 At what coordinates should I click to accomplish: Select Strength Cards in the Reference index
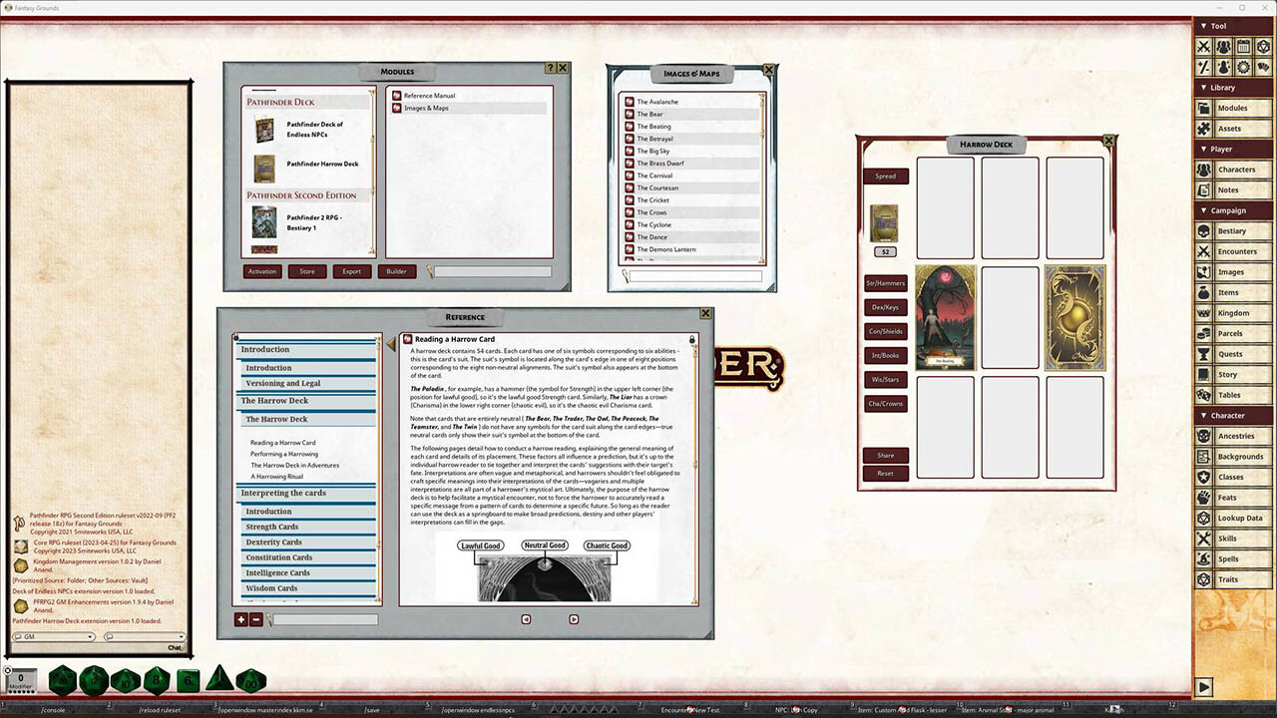(x=271, y=526)
